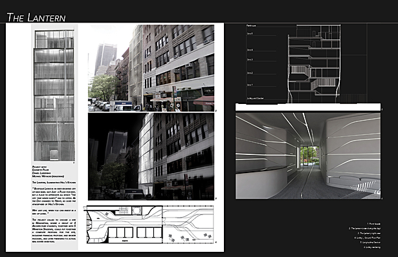Open the lobby interior rendering

[308, 156]
